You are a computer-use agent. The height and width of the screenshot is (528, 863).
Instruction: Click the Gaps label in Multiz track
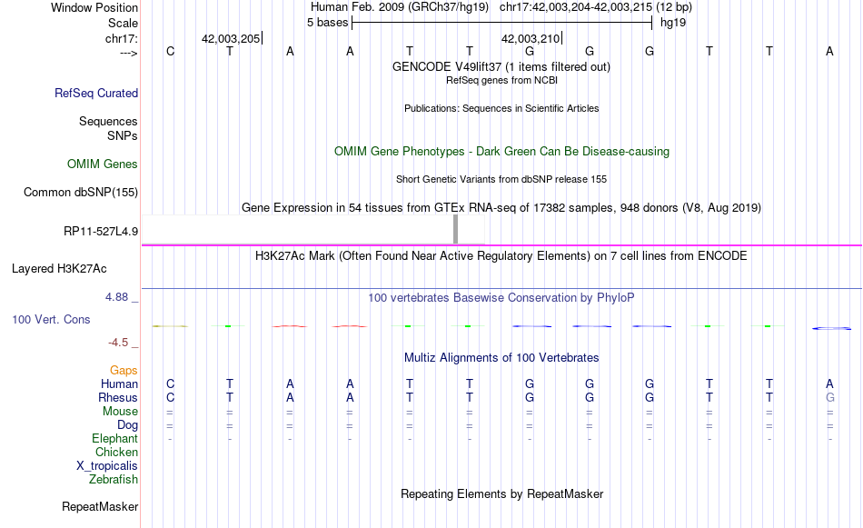[124, 371]
